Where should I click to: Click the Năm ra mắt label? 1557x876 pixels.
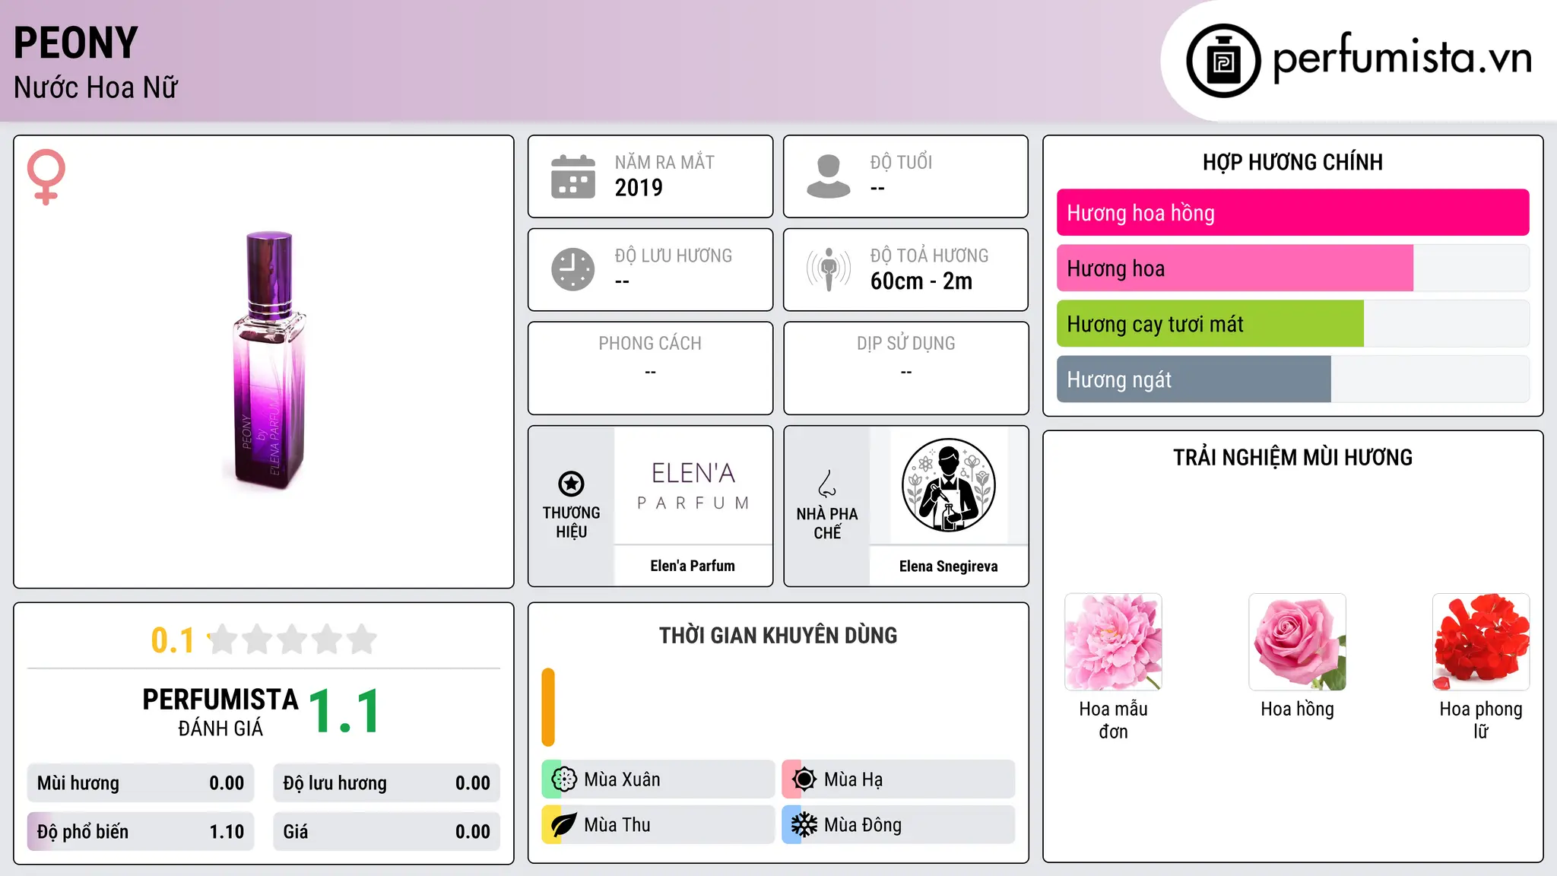[664, 163]
